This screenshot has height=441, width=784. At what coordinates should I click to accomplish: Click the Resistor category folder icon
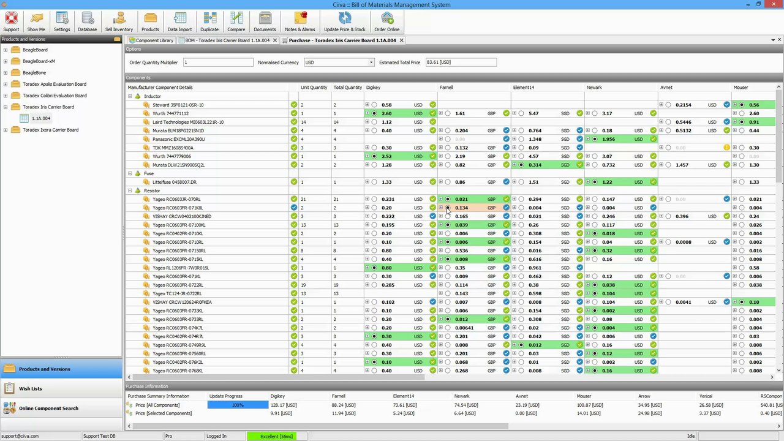coord(138,190)
